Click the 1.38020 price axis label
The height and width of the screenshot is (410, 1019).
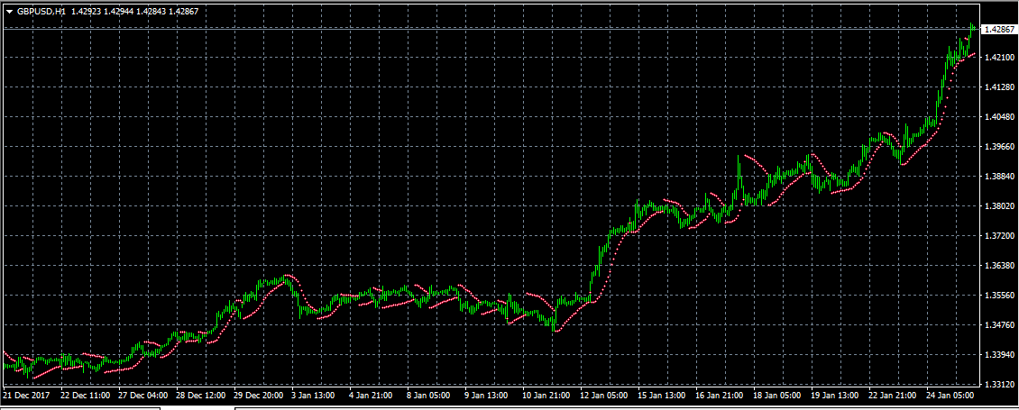(x=997, y=206)
